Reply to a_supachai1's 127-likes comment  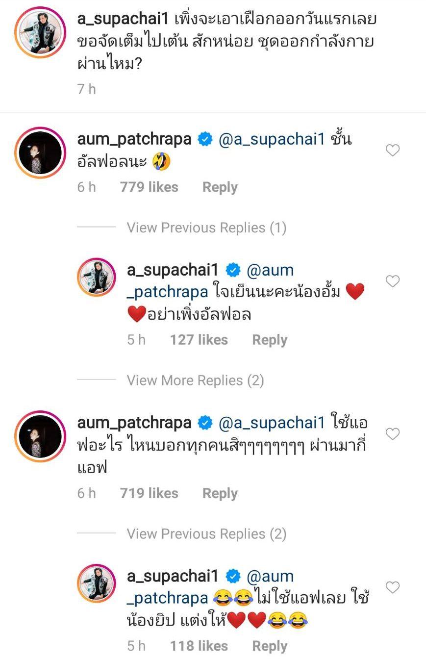(x=270, y=340)
